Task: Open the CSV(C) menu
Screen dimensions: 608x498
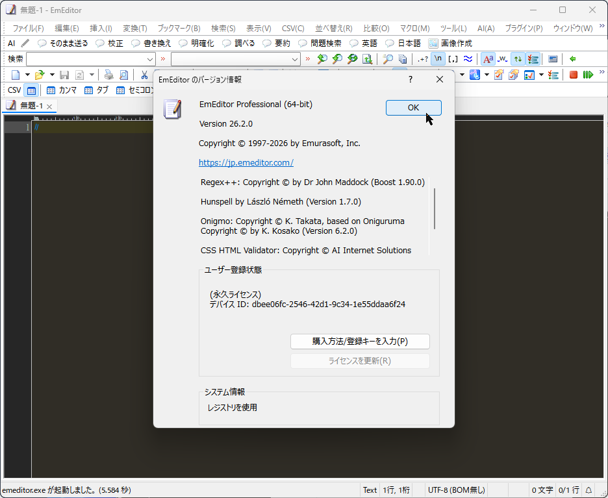Action: pos(293,29)
